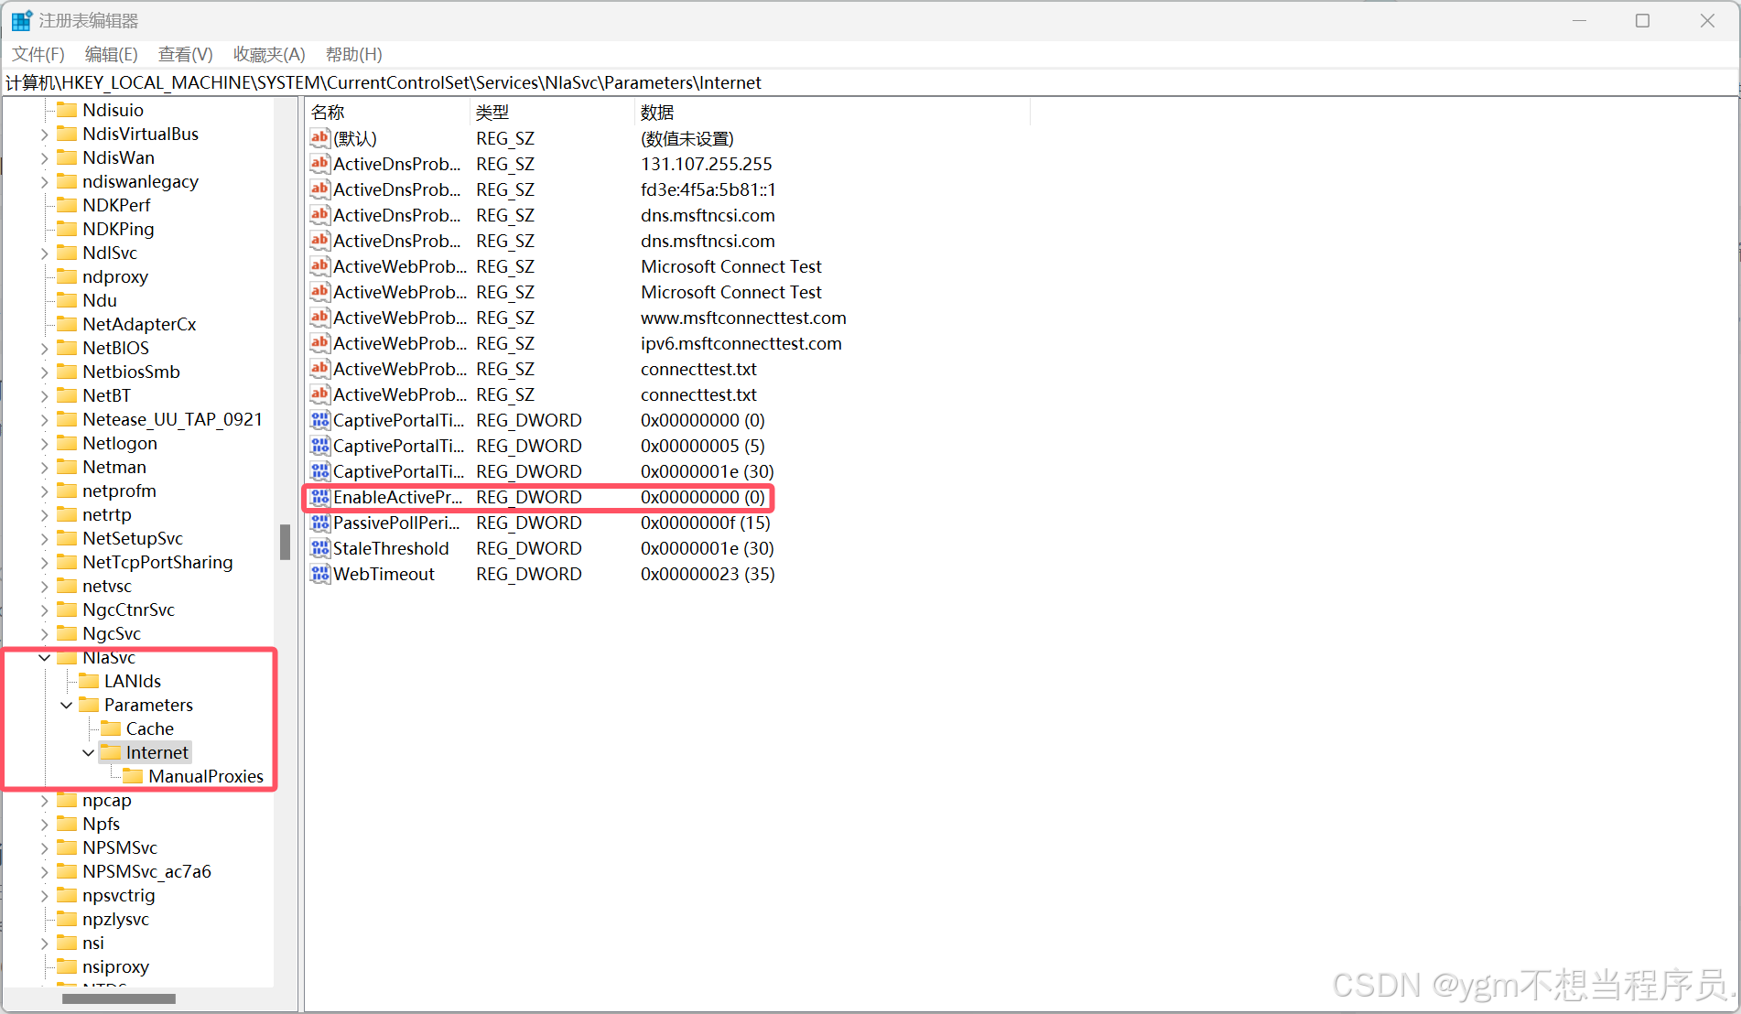Screen dimensions: 1741x1014
Task: Open the 收藏夹(A) menu
Action: (269, 54)
